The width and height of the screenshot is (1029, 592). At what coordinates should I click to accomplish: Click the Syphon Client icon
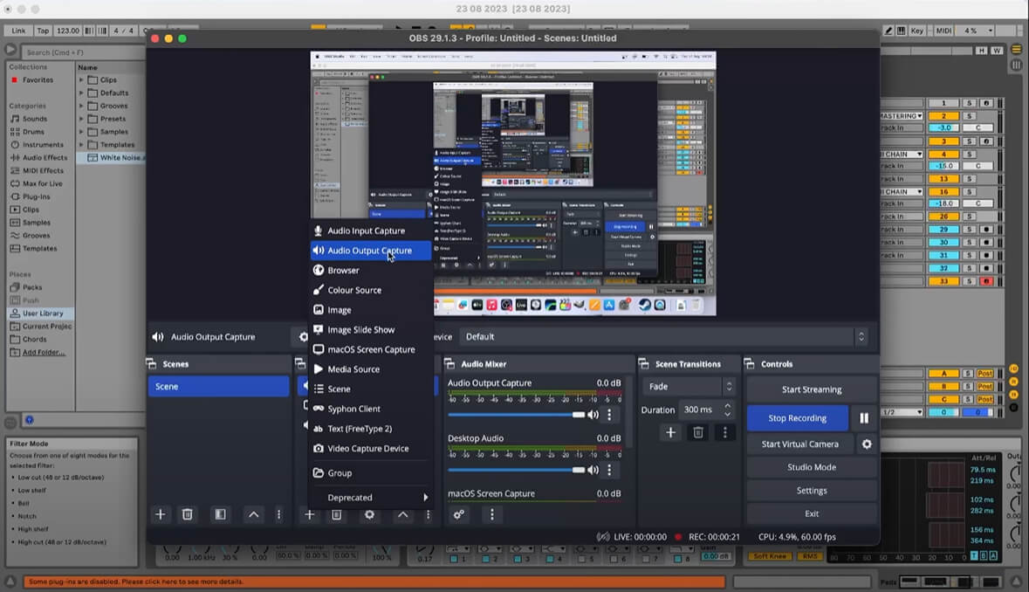pyautogui.click(x=319, y=409)
